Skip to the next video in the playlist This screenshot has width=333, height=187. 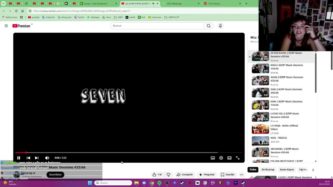(37, 158)
